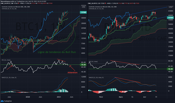Image resolution: width=175 pixels, height=103 pixels.
Task: Click the 'CME_DL:BTC1!, 1D' symbol header
Action: [94, 3]
